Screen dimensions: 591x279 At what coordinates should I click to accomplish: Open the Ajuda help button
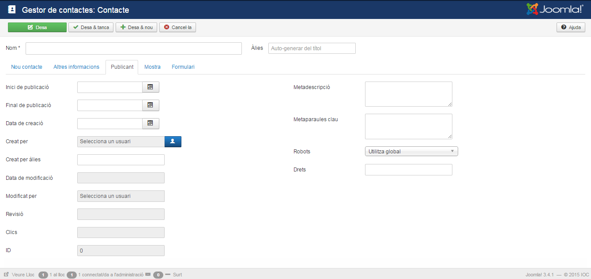point(571,27)
